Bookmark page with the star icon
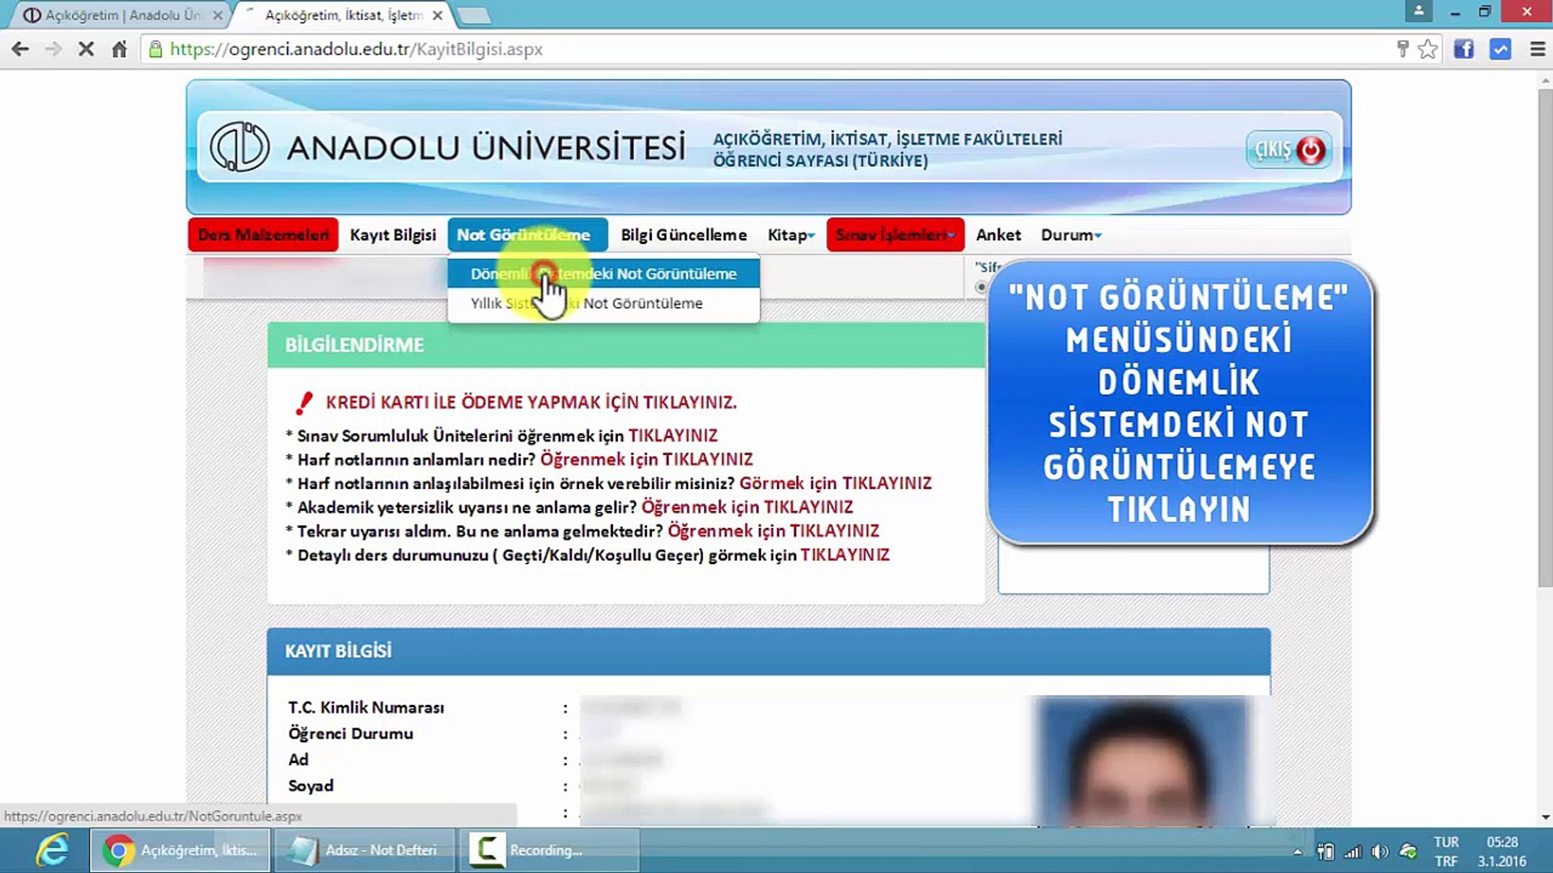Viewport: 1553px width, 873px height. pos(1428,49)
